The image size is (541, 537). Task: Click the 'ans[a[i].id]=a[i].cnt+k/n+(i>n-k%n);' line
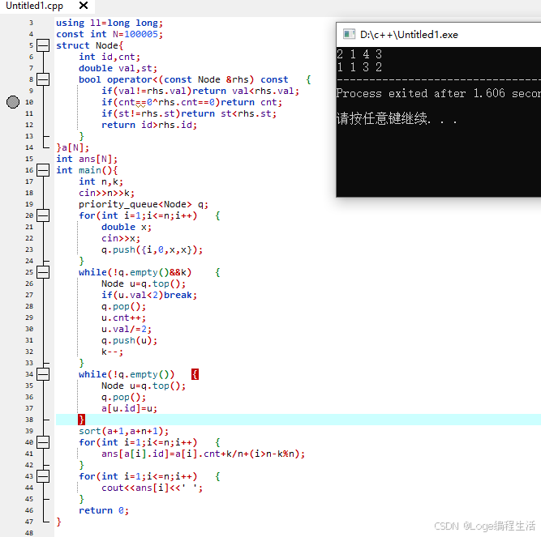coord(203,454)
